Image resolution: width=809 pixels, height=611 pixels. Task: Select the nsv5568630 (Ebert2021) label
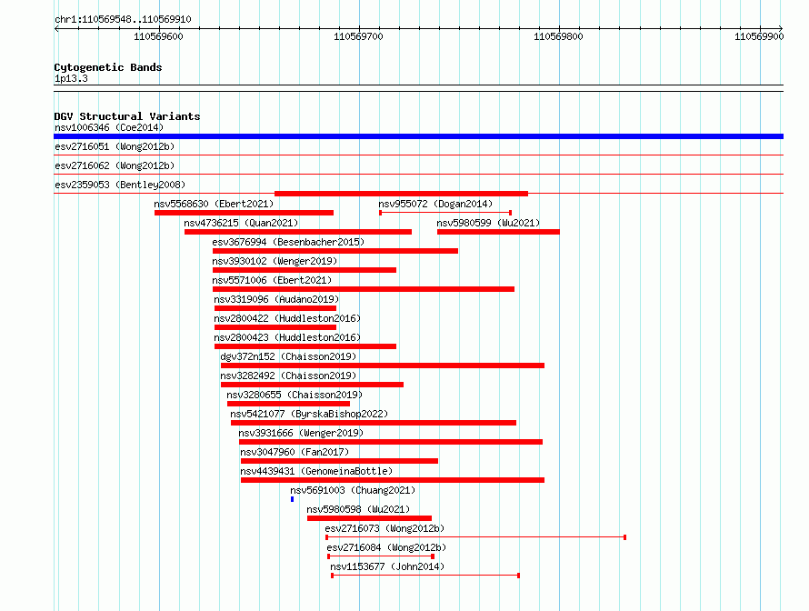click(x=214, y=204)
